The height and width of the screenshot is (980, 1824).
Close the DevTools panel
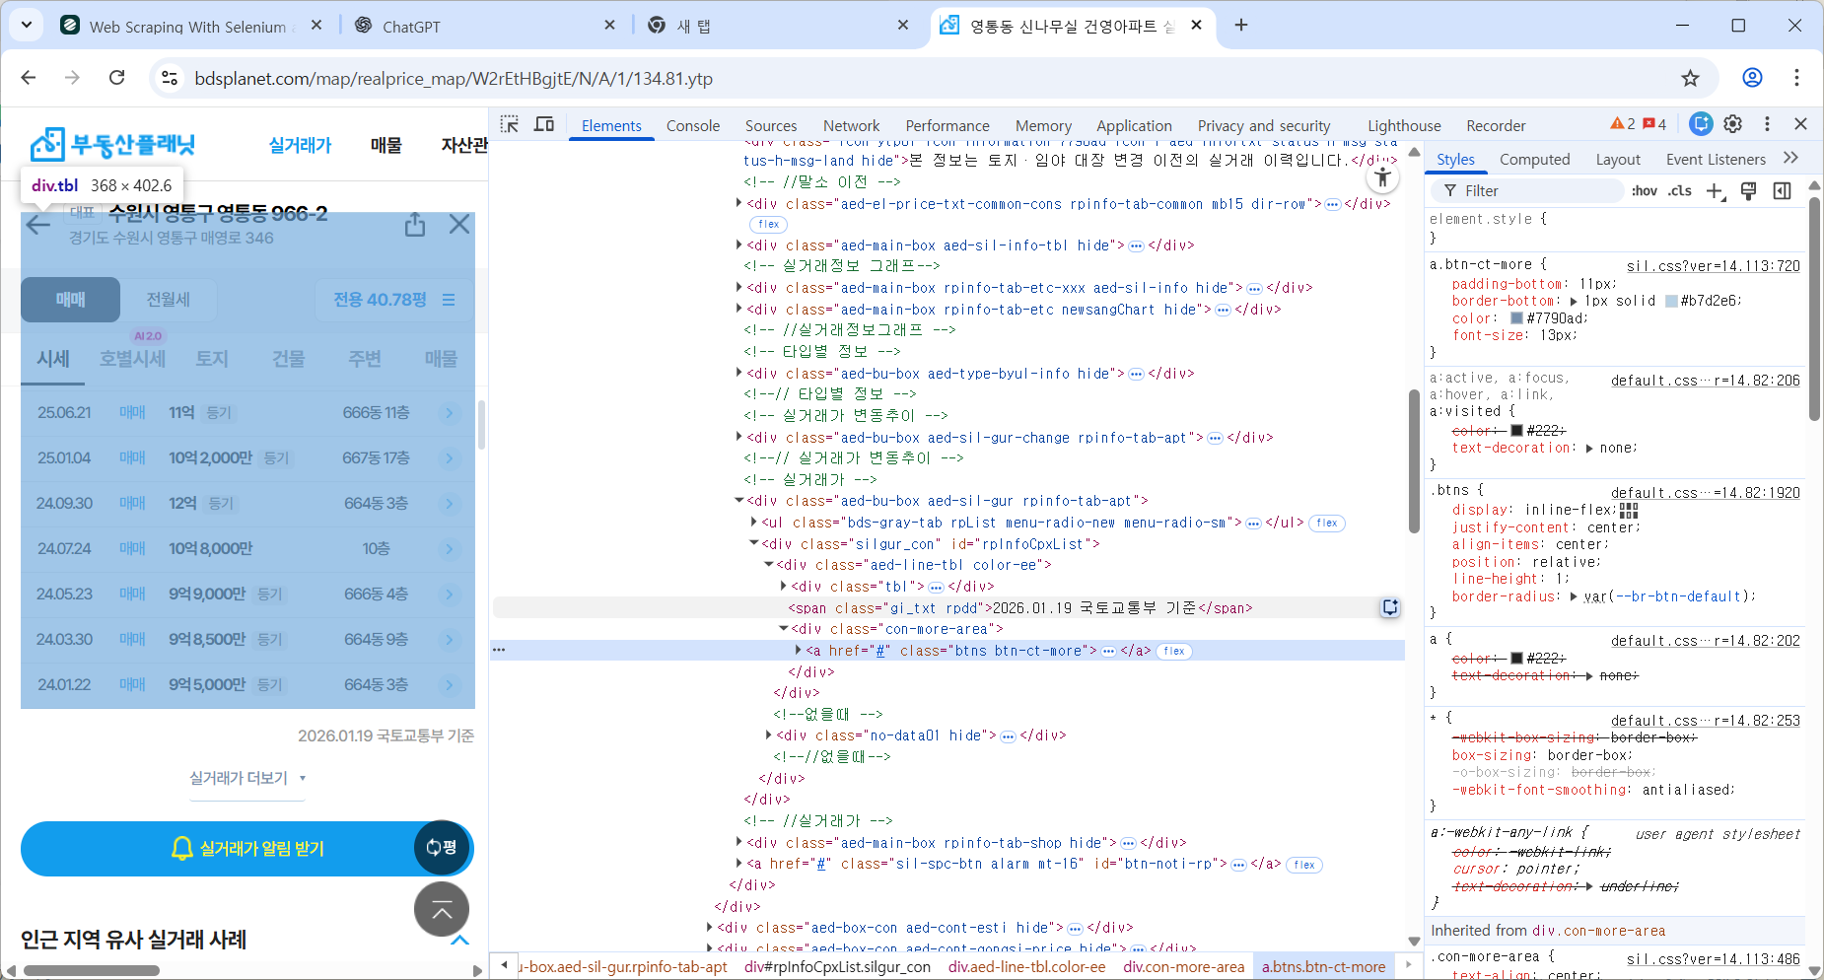coord(1800,124)
